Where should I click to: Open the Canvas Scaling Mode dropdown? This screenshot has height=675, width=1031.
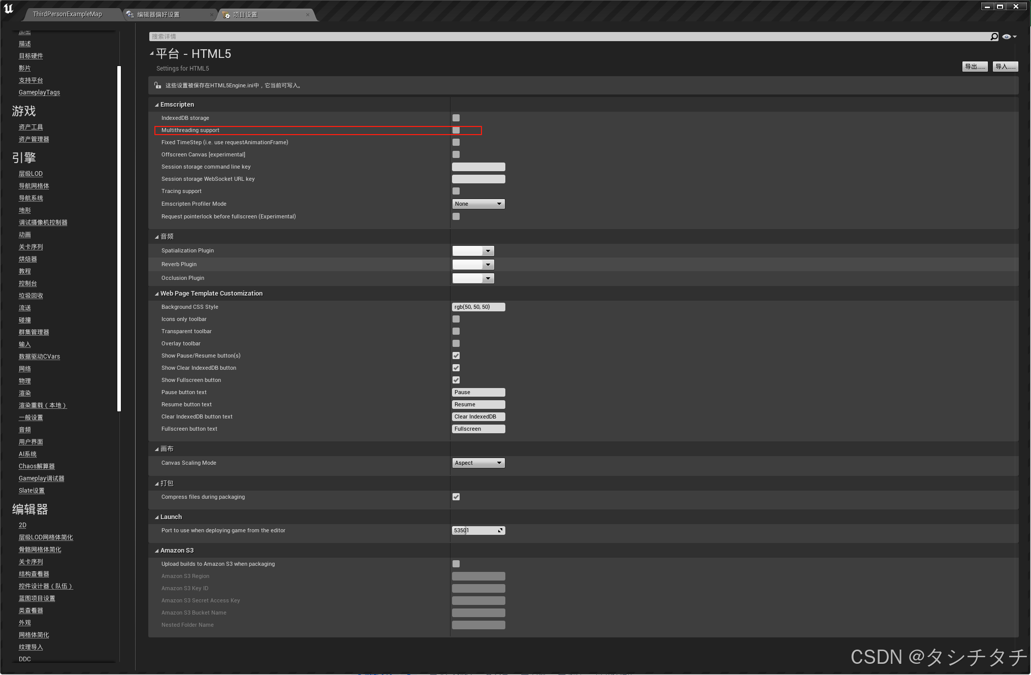point(478,462)
